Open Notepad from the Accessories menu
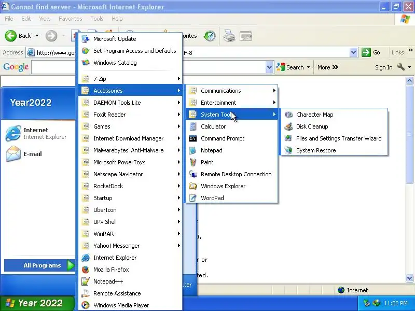 pyautogui.click(x=231, y=150)
